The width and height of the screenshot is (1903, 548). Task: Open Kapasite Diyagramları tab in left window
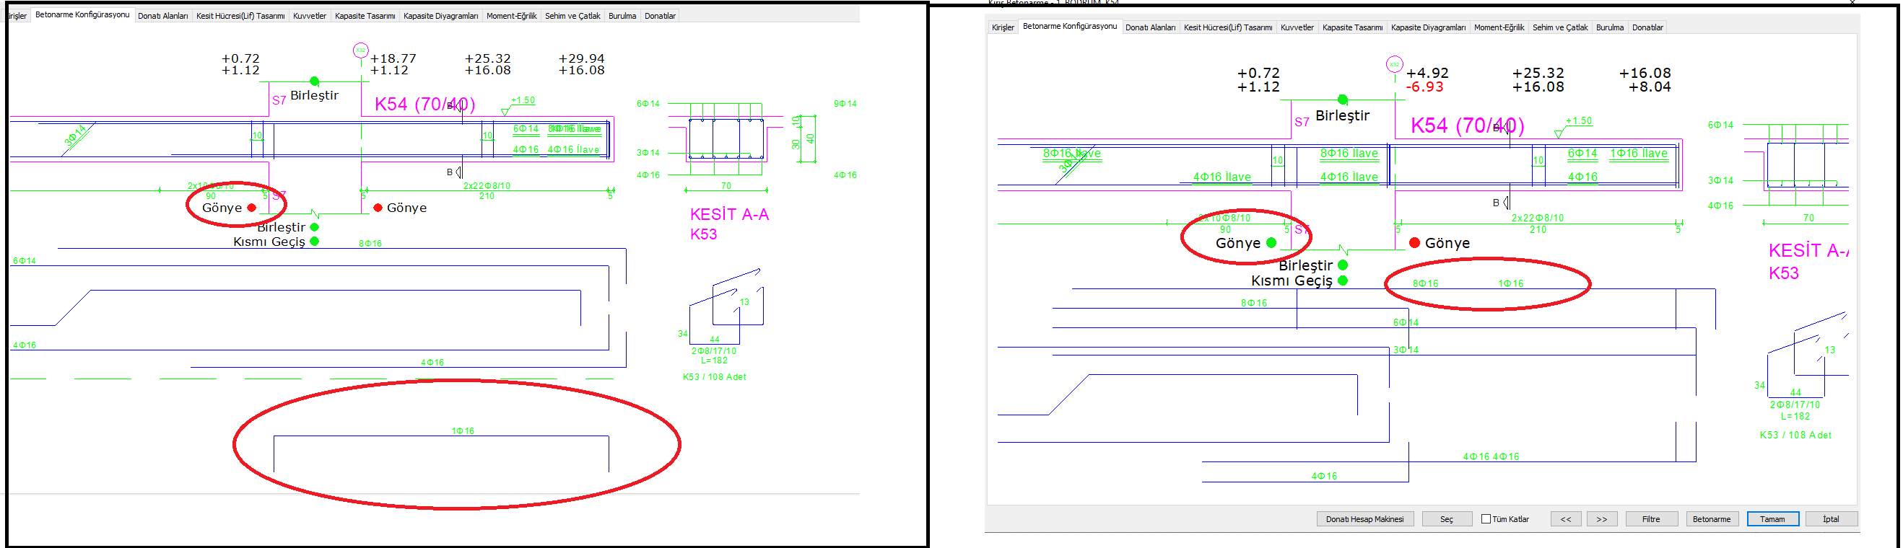(x=441, y=15)
